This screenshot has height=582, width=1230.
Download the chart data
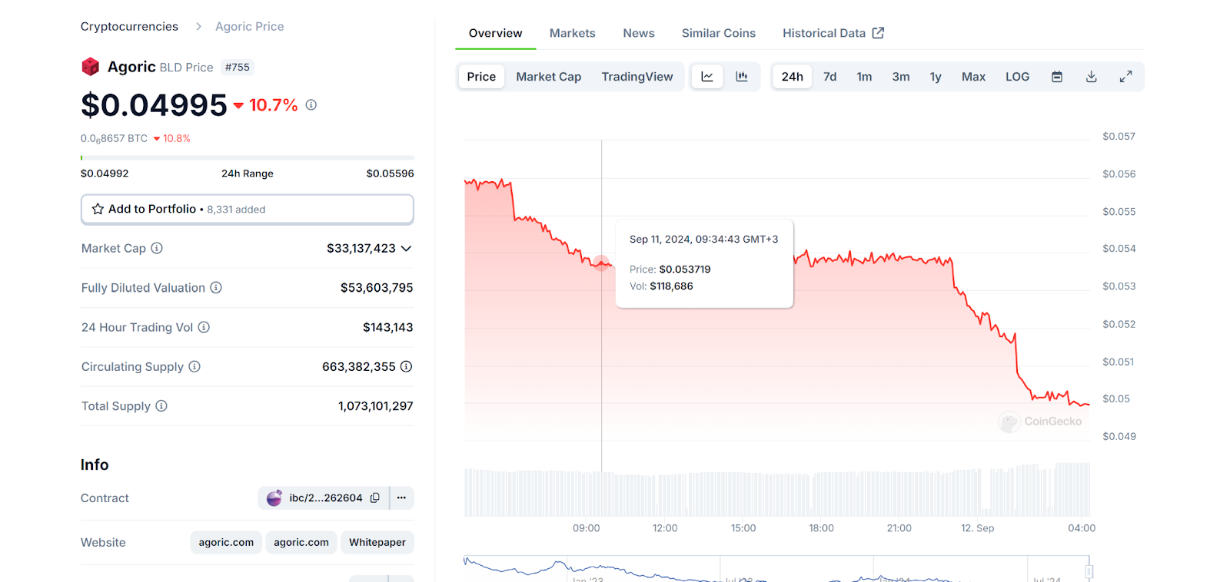[1092, 77]
